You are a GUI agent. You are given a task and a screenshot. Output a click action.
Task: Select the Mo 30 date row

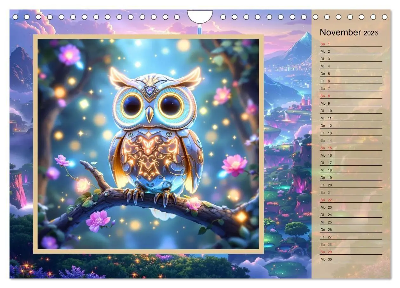tap(327, 259)
